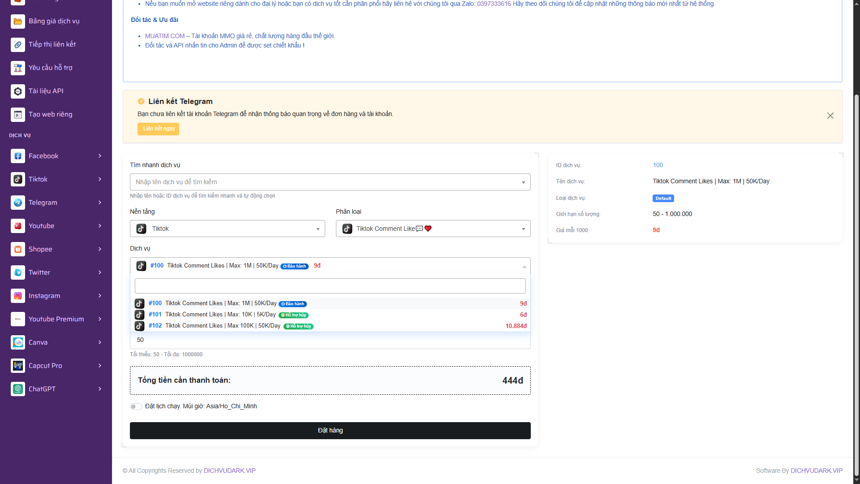Click the Telegram icon in sidebar
The width and height of the screenshot is (860, 484).
[x=18, y=203]
